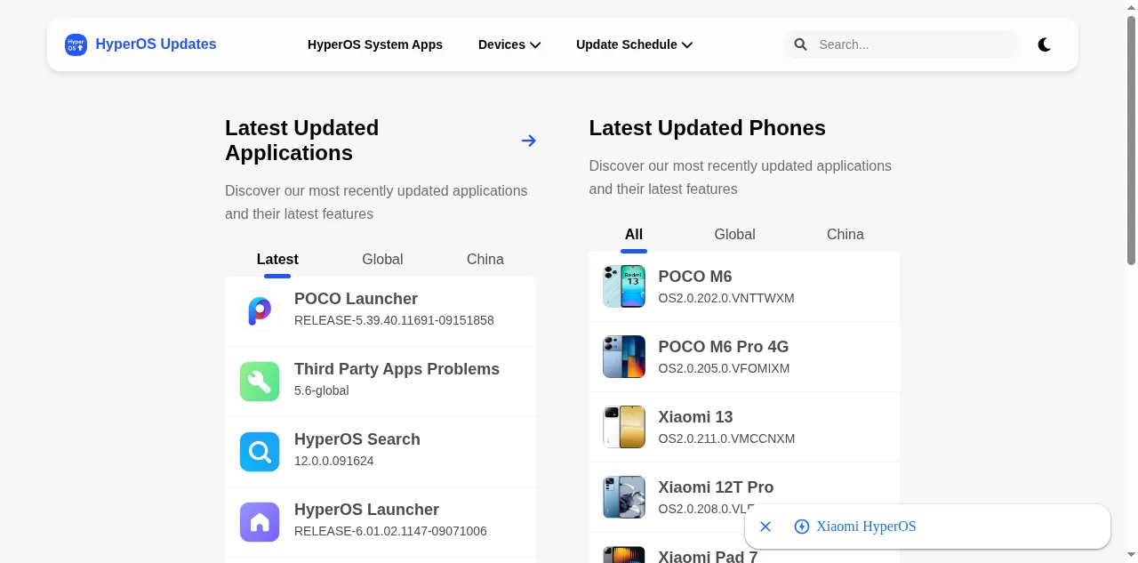Open the Third Party Apps Problems title
1138x563 pixels.
[x=397, y=369]
